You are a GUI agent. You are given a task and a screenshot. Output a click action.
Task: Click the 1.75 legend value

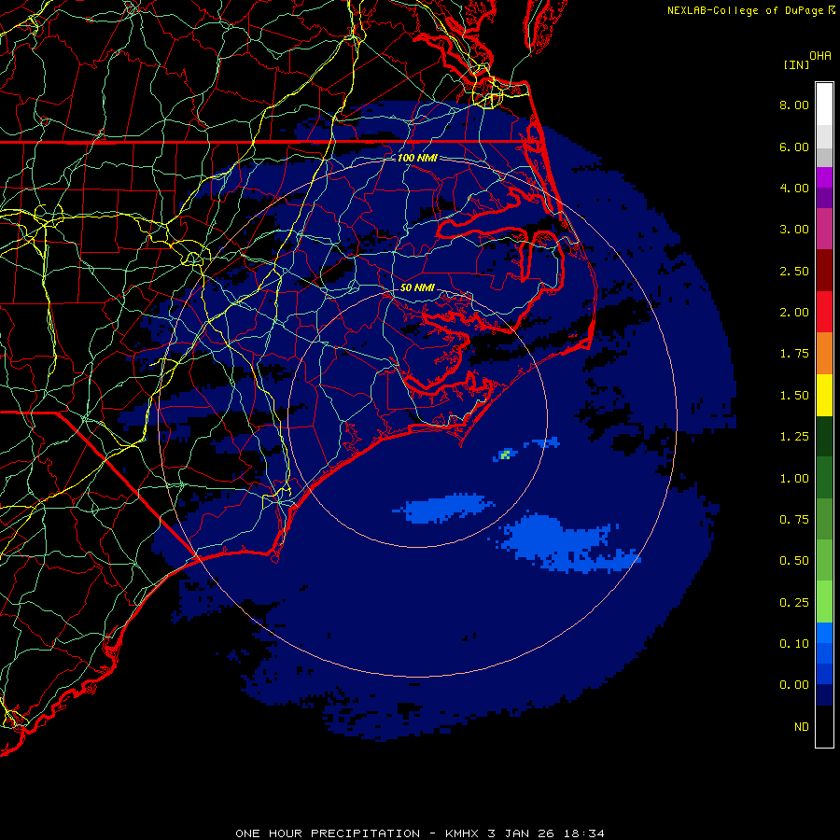coord(794,354)
